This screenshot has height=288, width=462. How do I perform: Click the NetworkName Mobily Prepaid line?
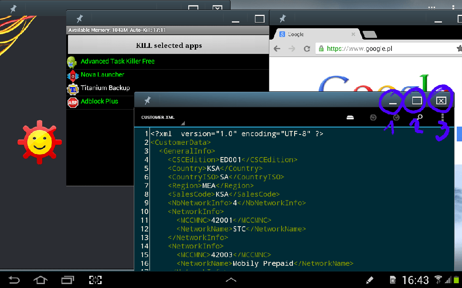click(x=265, y=263)
